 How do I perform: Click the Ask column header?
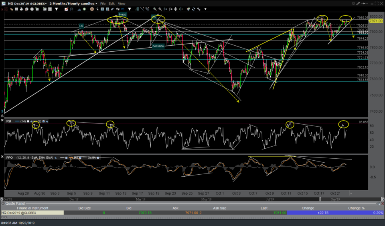[175, 208]
